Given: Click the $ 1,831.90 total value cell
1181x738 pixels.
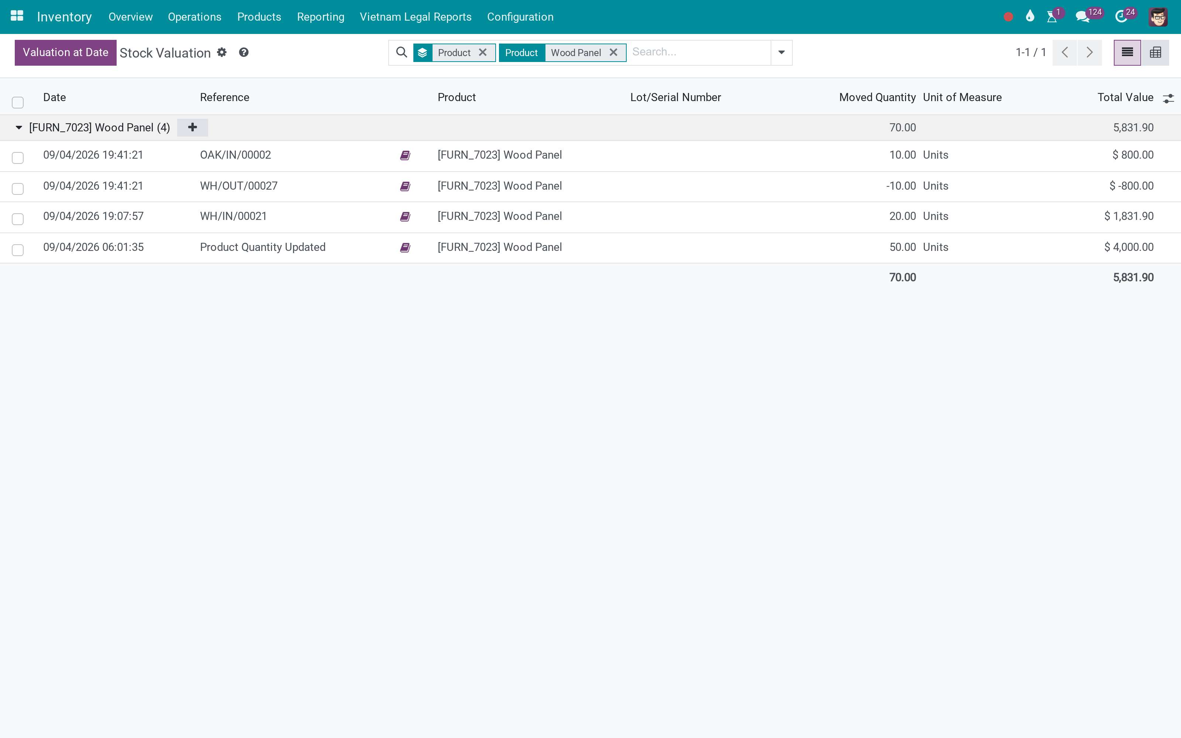Looking at the screenshot, I should tap(1129, 216).
